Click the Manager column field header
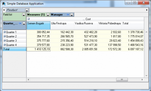 (62, 15)
